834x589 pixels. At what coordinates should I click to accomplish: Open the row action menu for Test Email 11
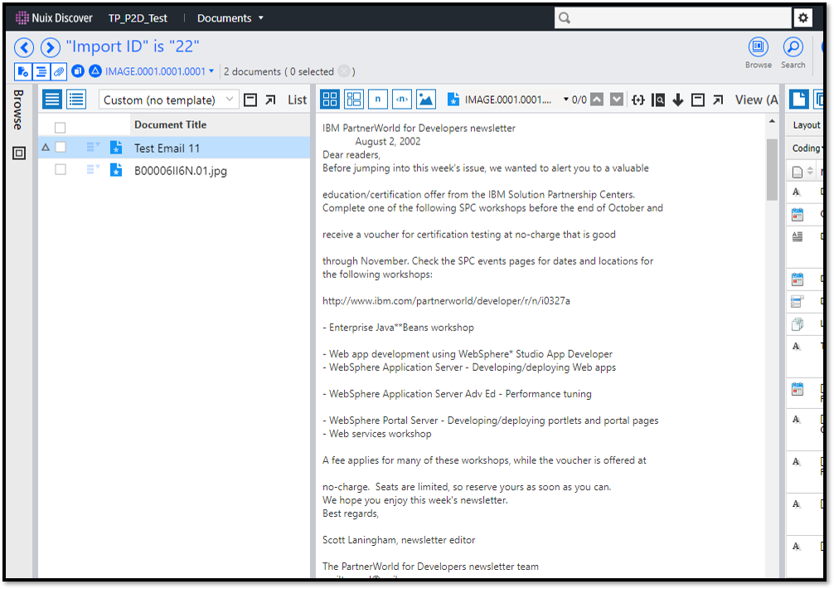(93, 147)
